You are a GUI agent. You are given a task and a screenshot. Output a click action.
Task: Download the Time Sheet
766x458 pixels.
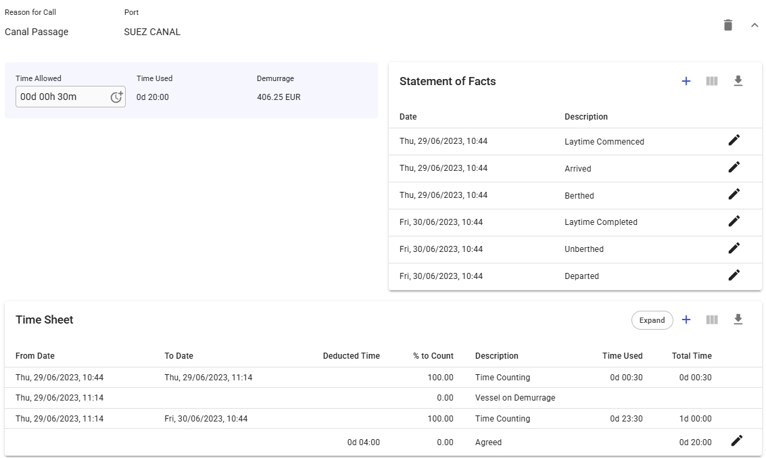tap(738, 320)
